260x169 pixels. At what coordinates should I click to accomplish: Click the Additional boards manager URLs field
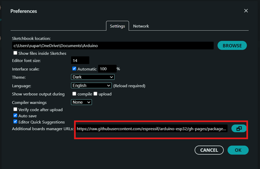click(152, 129)
